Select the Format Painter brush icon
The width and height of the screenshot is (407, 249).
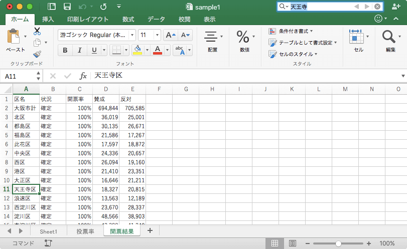[37, 54]
